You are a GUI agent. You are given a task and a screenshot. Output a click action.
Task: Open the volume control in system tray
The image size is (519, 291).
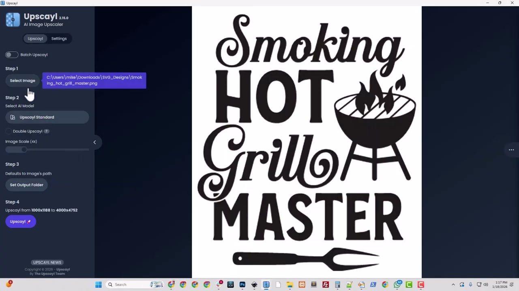pyautogui.click(x=486, y=285)
